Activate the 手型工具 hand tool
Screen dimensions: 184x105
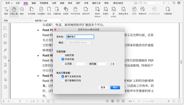[14, 11]
